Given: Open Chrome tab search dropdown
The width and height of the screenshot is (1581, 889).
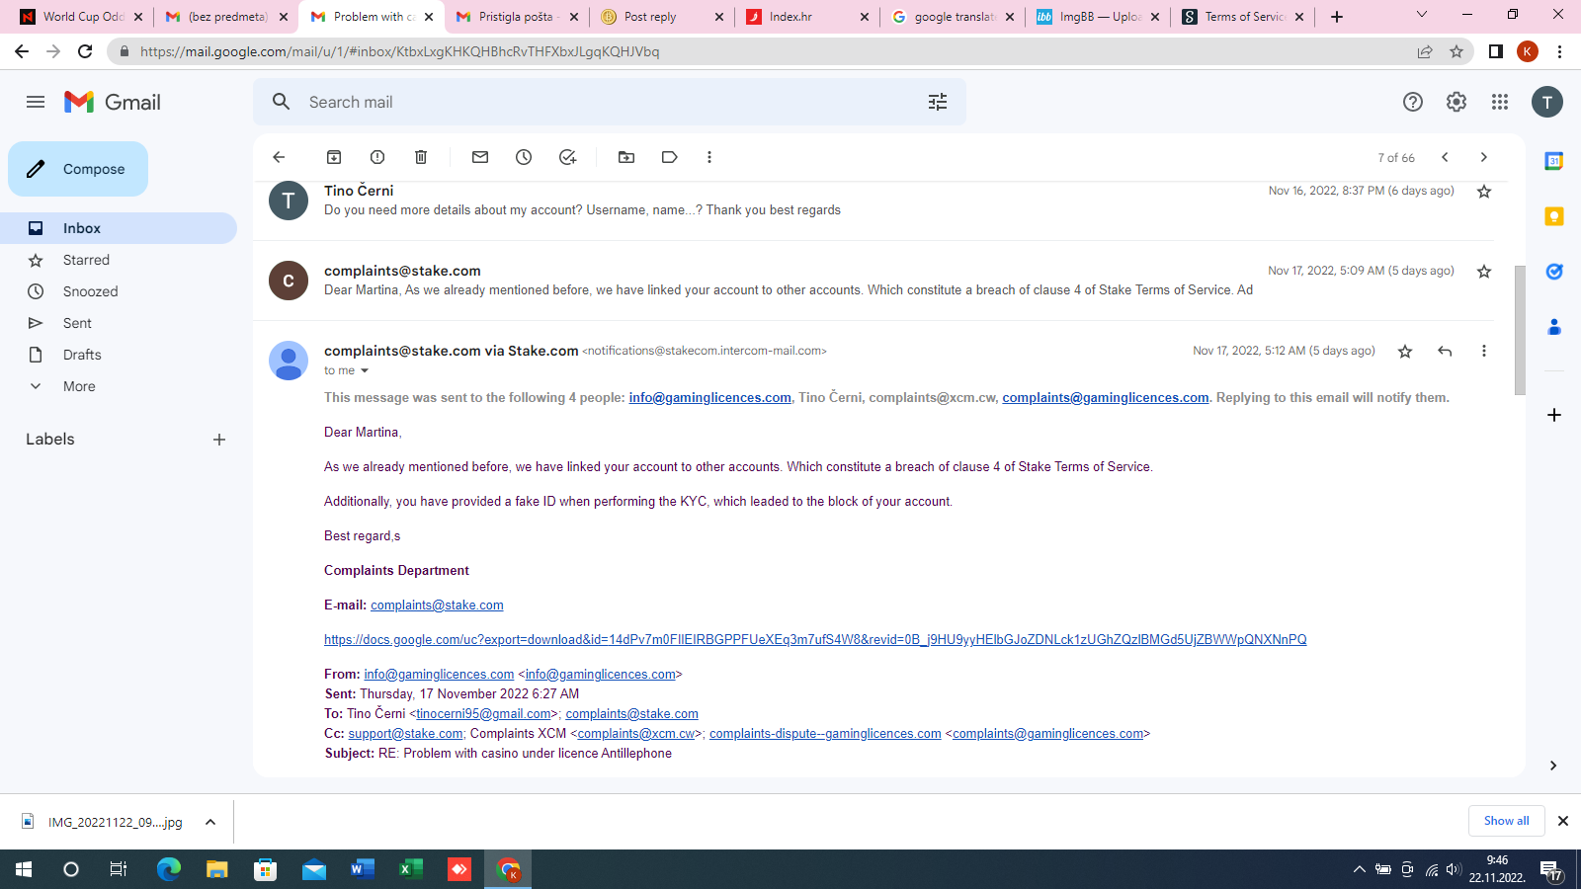Looking at the screenshot, I should (1422, 16).
